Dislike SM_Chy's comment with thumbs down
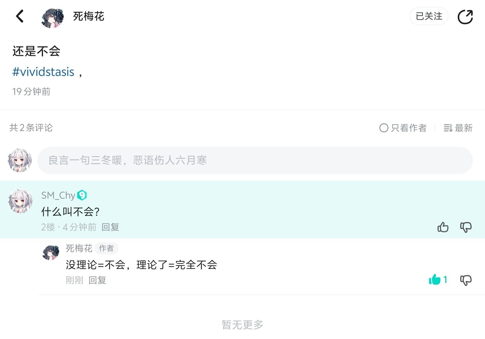Screen dimensions: 485x339 (x=466, y=227)
